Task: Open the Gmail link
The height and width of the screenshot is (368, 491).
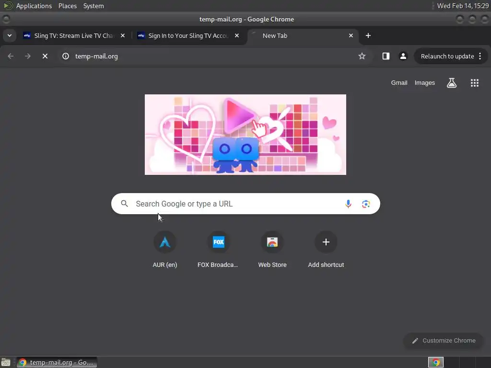Action: point(399,83)
